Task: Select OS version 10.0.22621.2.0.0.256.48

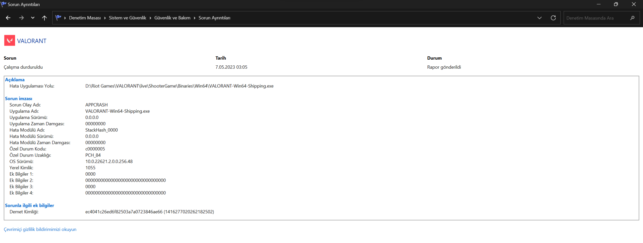Action: click(109, 162)
